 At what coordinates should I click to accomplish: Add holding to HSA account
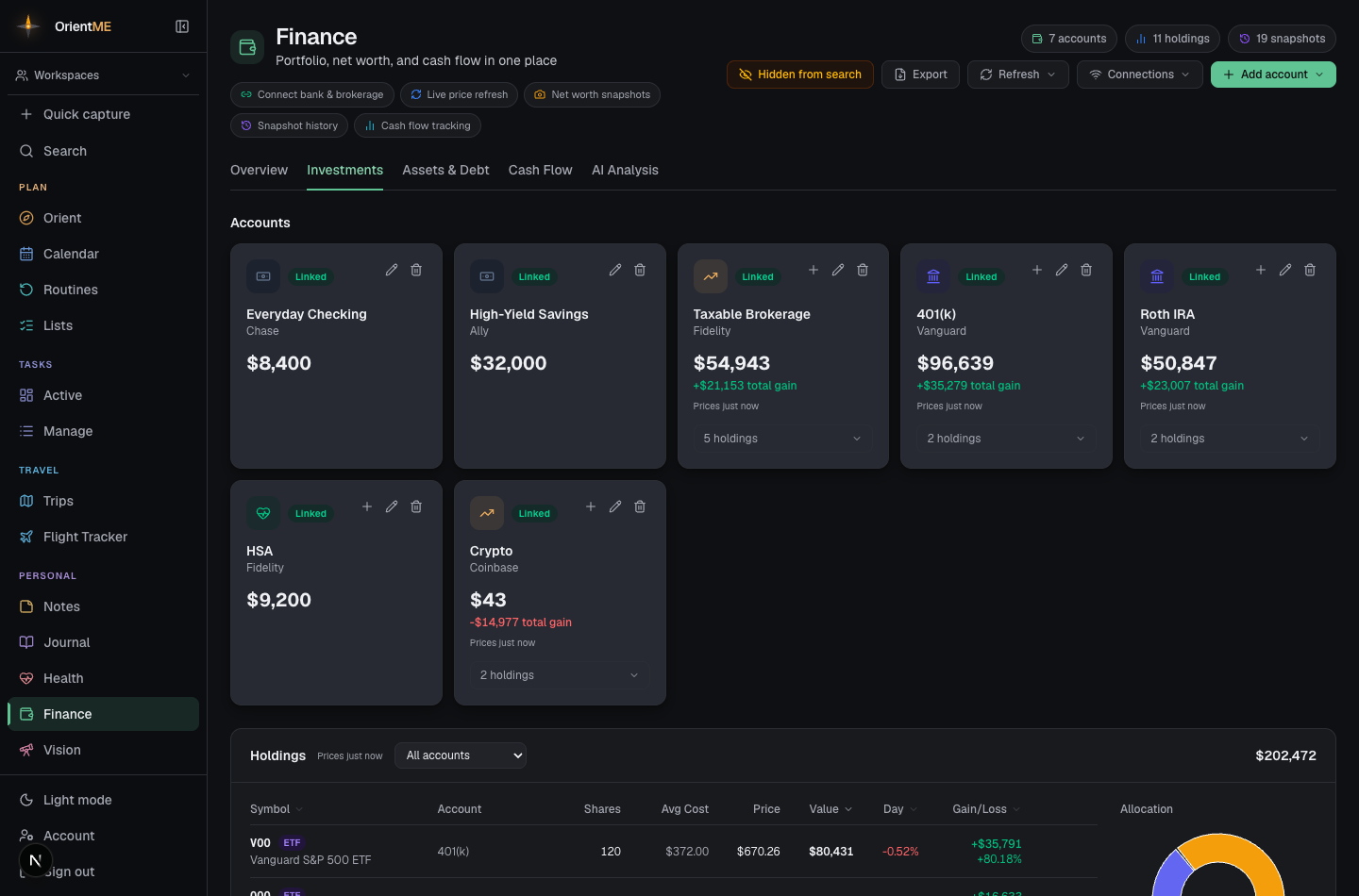pyautogui.click(x=367, y=506)
